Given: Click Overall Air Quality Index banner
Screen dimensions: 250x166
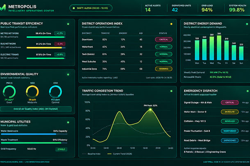Looking at the screenshot, I should 36,109.
